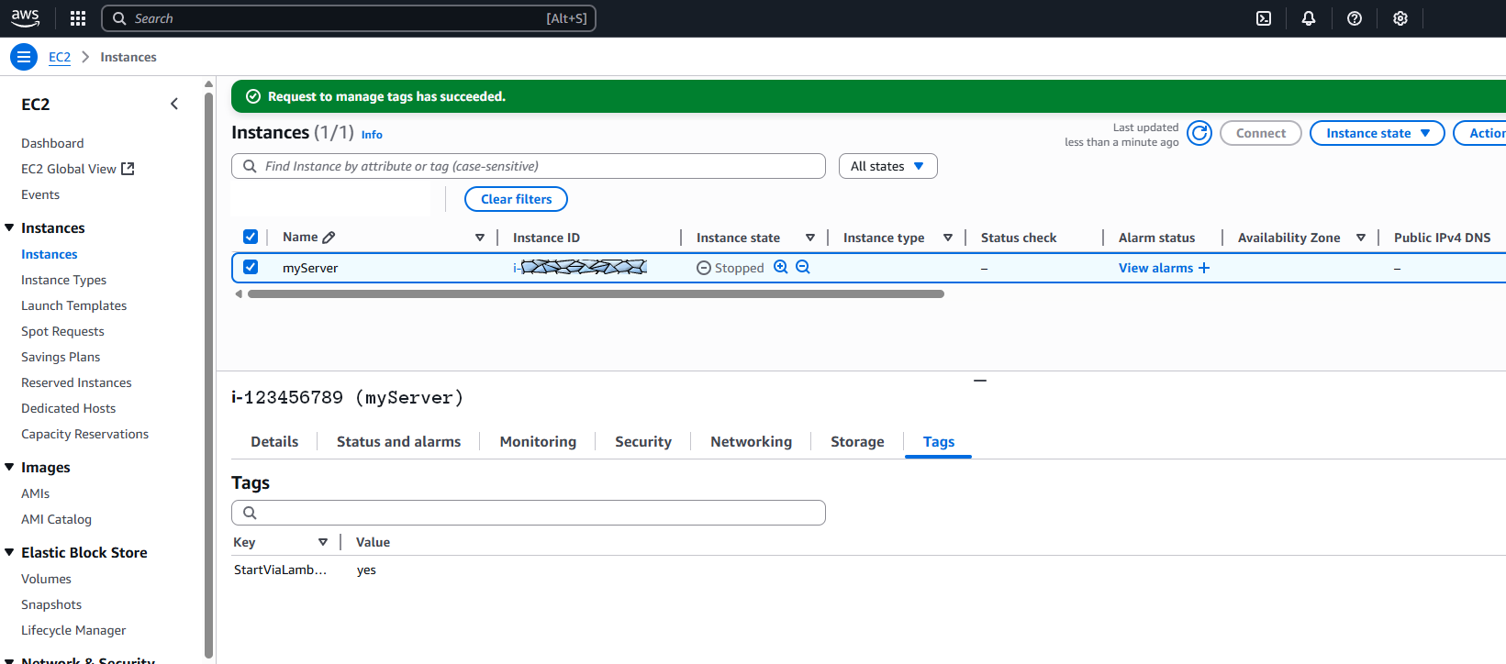Open Lifecycle Manager in the sidebar
The height and width of the screenshot is (664, 1506).
click(x=73, y=630)
